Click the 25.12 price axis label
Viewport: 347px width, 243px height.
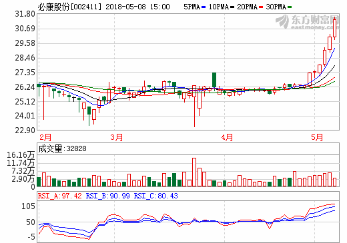coord(25,102)
